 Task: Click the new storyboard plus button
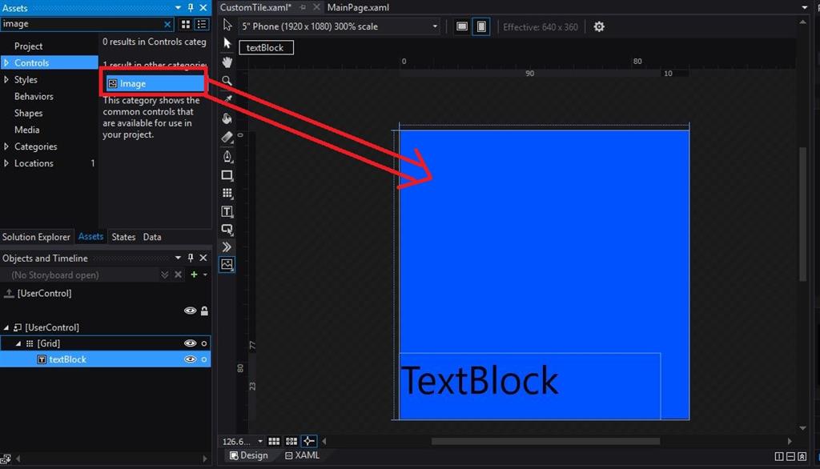[x=195, y=275]
